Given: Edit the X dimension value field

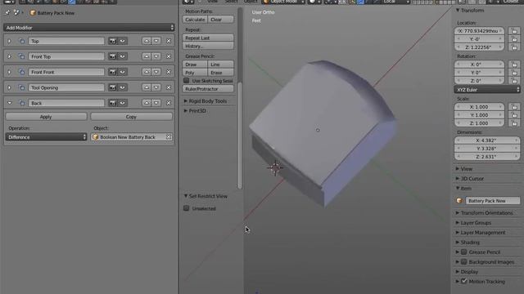Looking at the screenshot, I should (x=487, y=140).
